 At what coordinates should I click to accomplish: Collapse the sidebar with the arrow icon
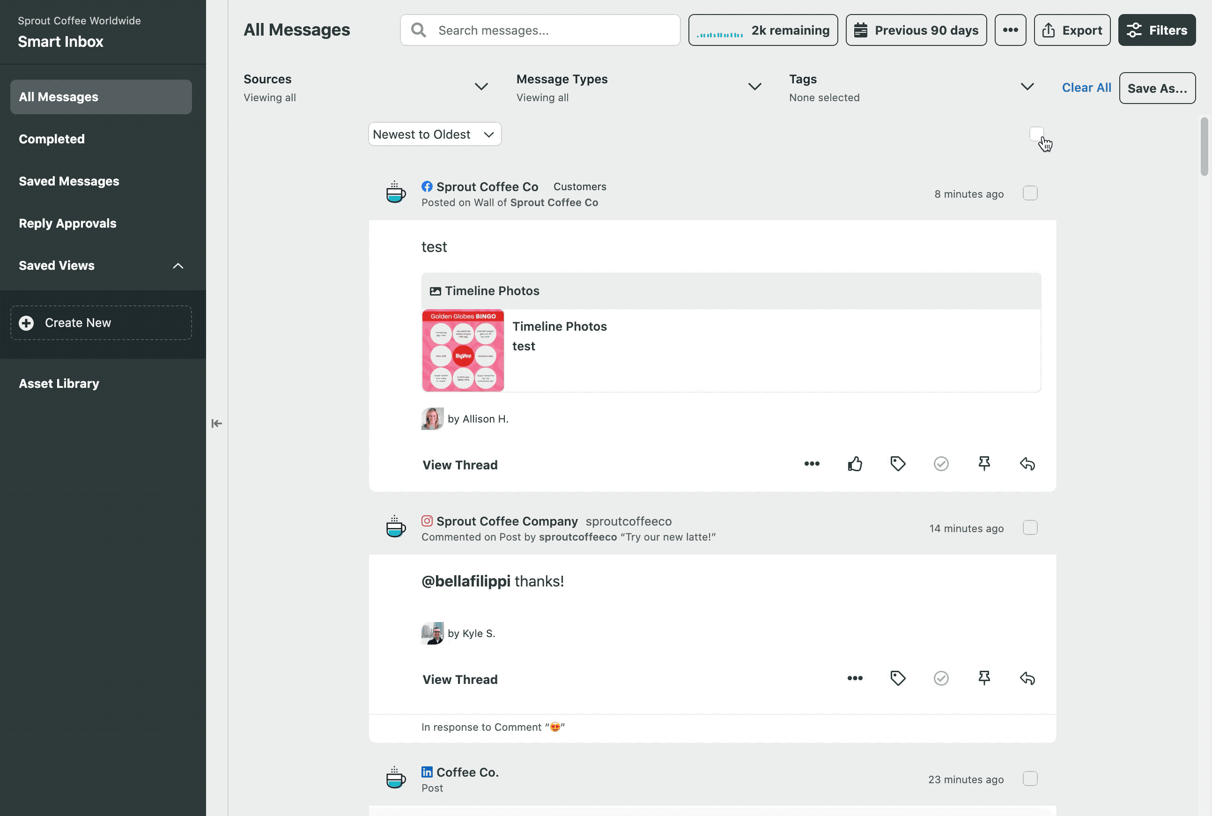(x=217, y=423)
